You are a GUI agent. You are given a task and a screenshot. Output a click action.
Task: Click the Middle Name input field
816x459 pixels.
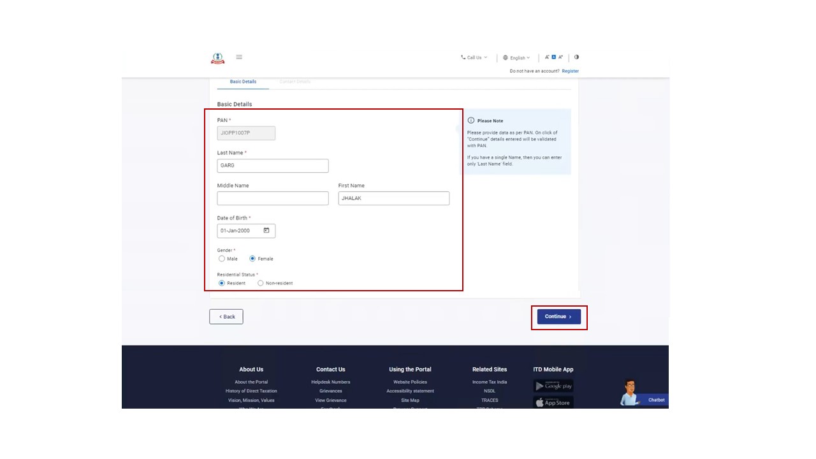273,198
